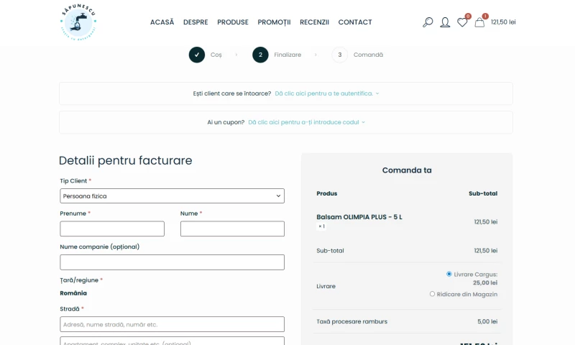The height and width of the screenshot is (345, 575).
Task: Click the step 2 Finalizare circle
Action: [x=260, y=55]
